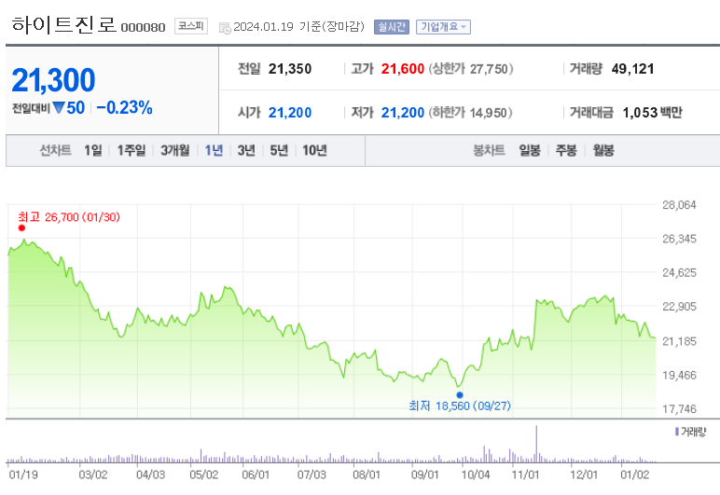The width and height of the screenshot is (720, 495).
Task: Click the 전일 value 21,350
Action: 290,69
